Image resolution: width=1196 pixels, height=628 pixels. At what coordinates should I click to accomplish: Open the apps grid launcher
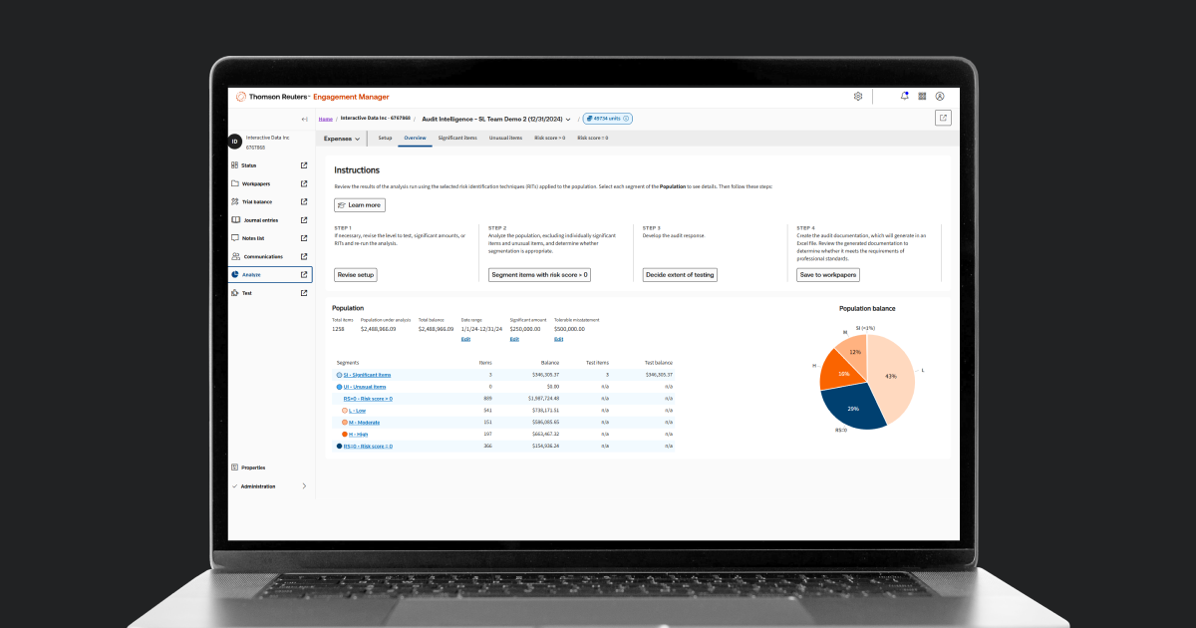[922, 97]
